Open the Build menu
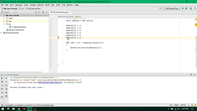This screenshot has height=111, width=197. click(x=47, y=5)
